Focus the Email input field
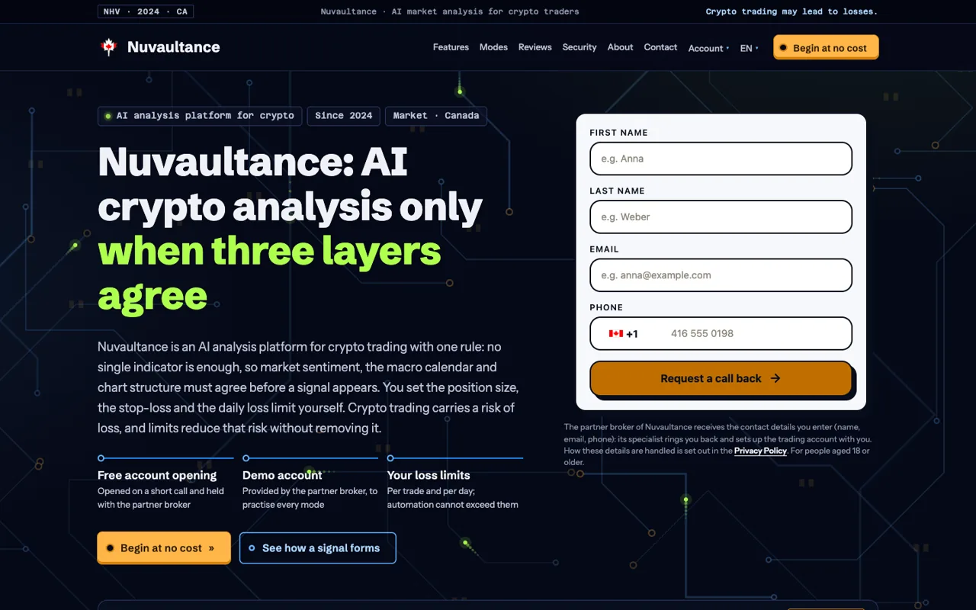Viewport: 976px width, 610px height. (721, 275)
